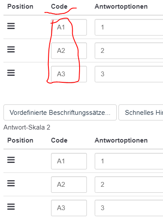Click the reorder handle for Antwort-Skala 2 row A1

click(x=11, y=160)
